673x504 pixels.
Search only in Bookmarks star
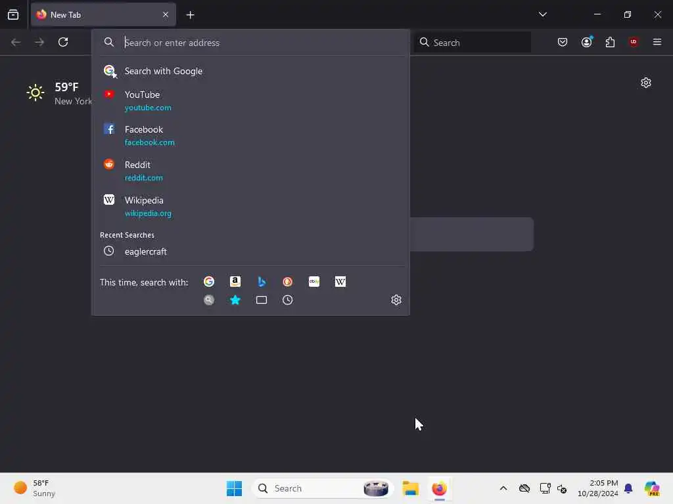[235, 300]
